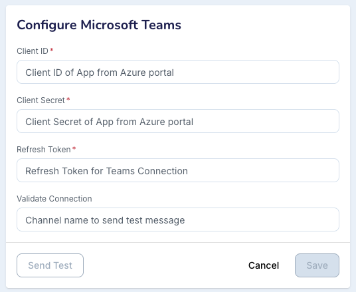Focus the Client Secret input field

pos(178,121)
